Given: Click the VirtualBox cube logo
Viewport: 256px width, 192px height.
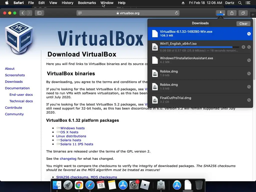Looking at the screenshot, I should click(19, 38).
